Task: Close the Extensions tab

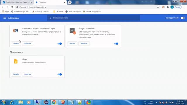Action: pyautogui.click(x=64, y=2)
